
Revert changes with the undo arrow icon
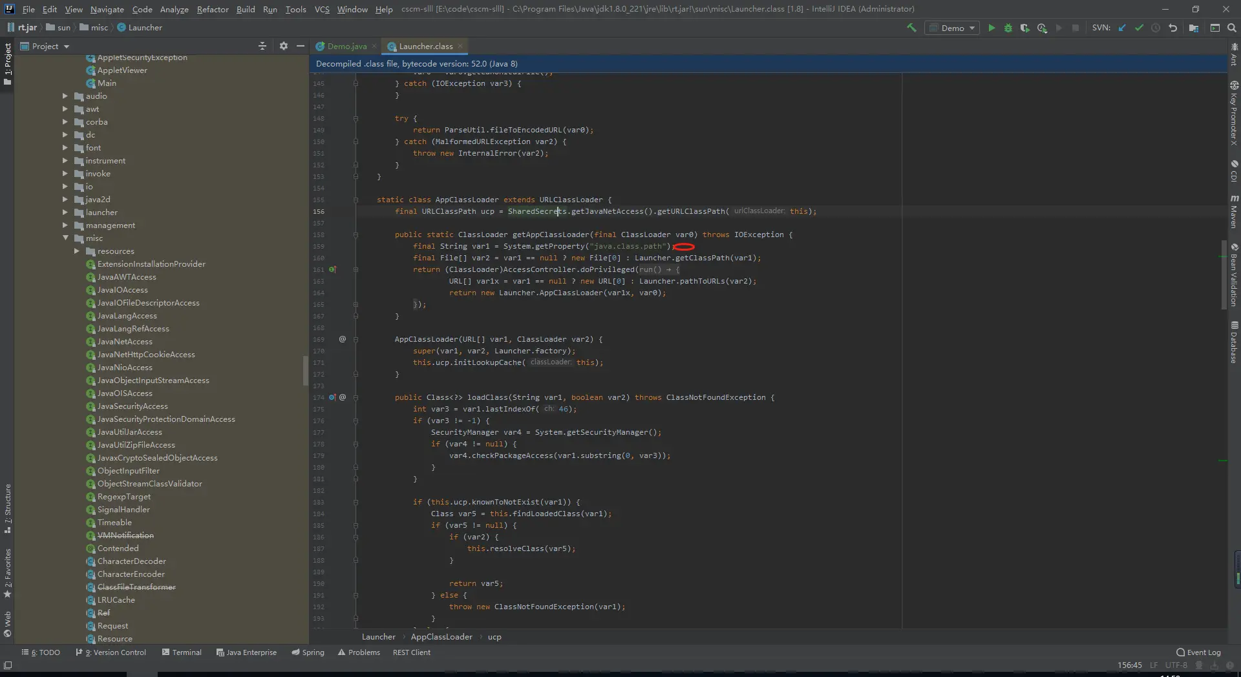[x=1172, y=28]
